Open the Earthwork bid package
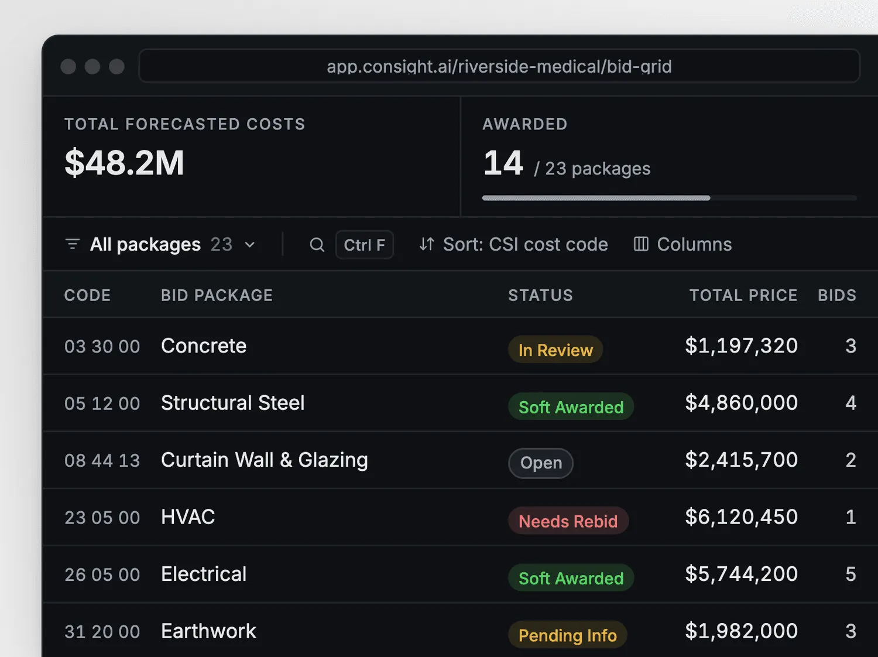 click(x=208, y=631)
